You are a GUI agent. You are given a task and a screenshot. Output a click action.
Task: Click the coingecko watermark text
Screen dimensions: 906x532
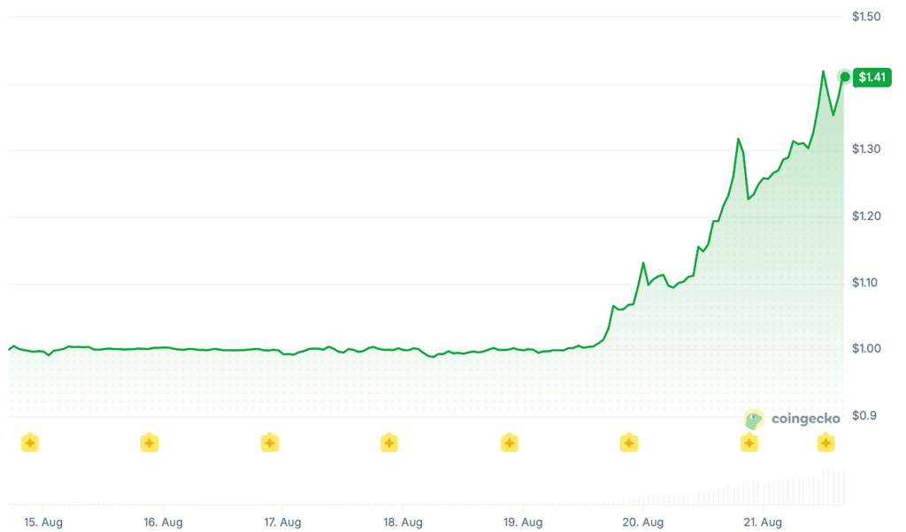[x=805, y=419]
